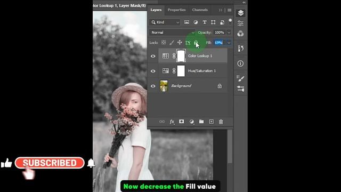The image size is (341, 192).
Task: Open the Normal blend mode dropdown
Action: pyautogui.click(x=172, y=33)
